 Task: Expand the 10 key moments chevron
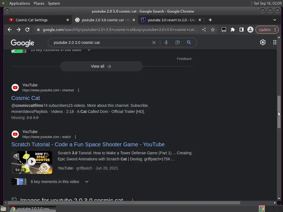pyautogui.click(x=89, y=50)
